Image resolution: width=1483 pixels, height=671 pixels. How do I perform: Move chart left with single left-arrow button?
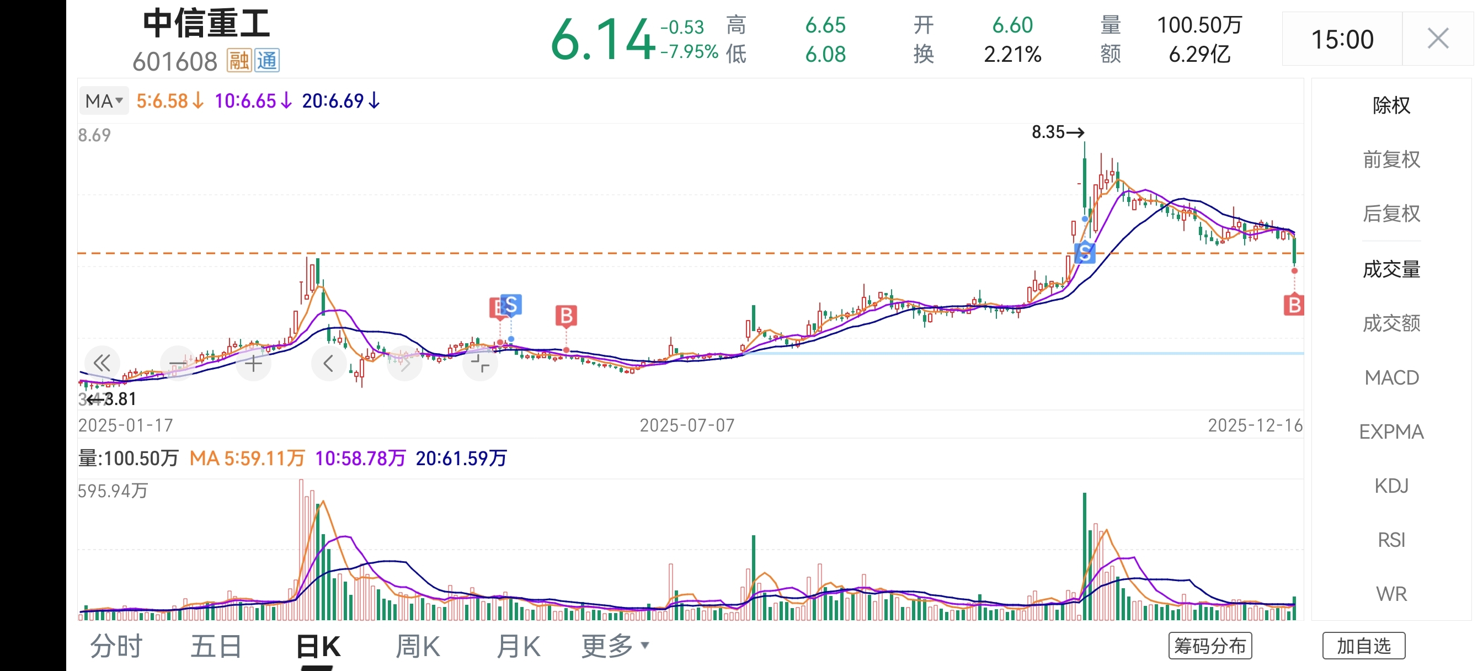pos(329,363)
